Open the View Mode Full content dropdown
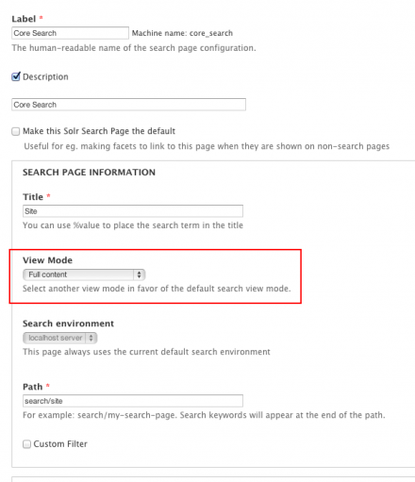 (x=84, y=274)
